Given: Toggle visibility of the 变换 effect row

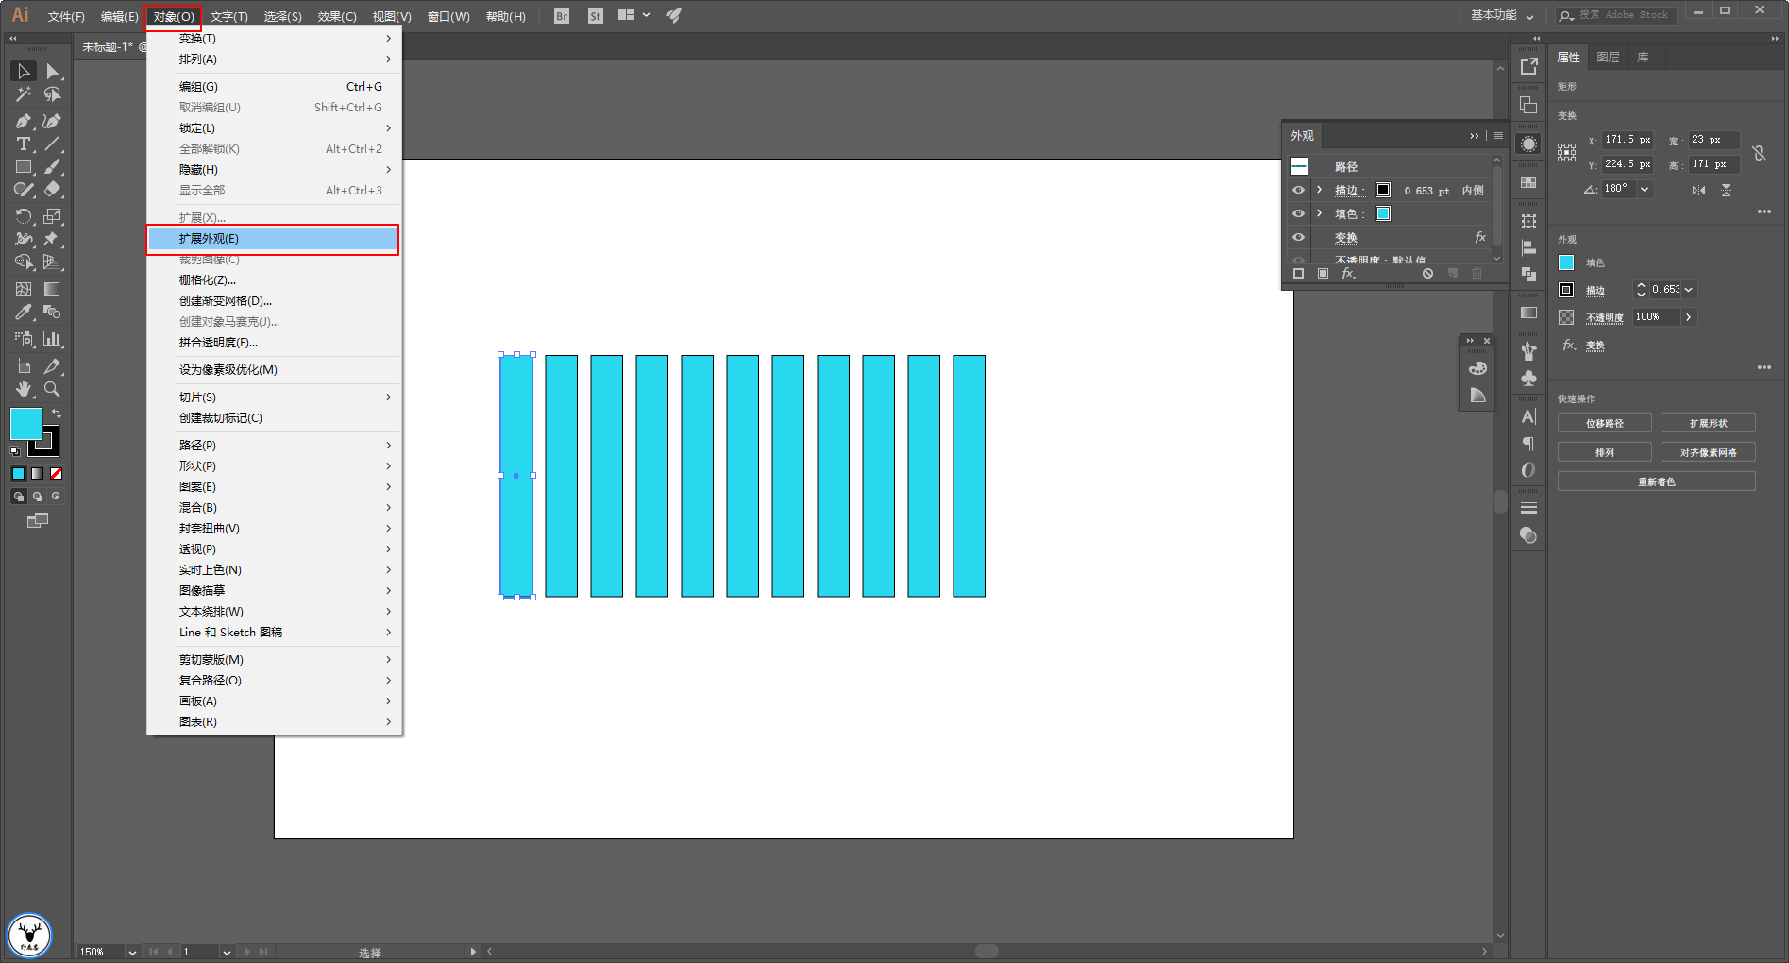Looking at the screenshot, I should click(1299, 237).
